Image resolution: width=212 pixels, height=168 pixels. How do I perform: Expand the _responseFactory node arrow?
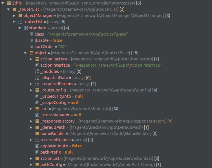click(31, 121)
